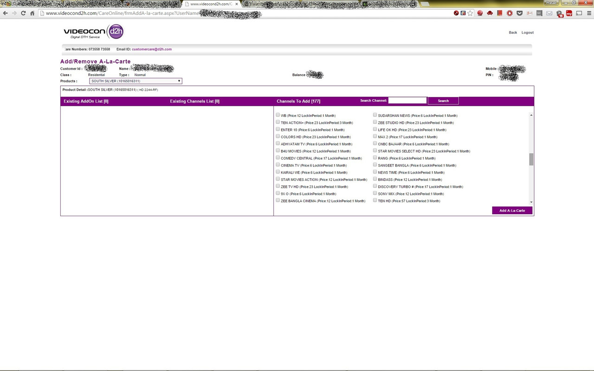
Task: Go back using the browser back arrow
Action: tap(6, 13)
